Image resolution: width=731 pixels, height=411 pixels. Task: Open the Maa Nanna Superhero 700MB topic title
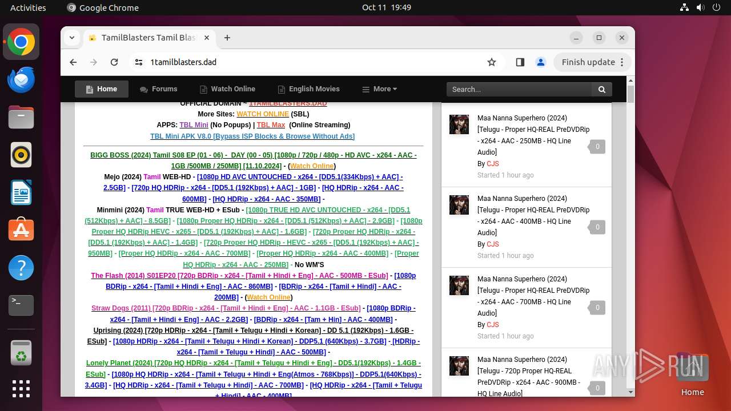(533, 296)
